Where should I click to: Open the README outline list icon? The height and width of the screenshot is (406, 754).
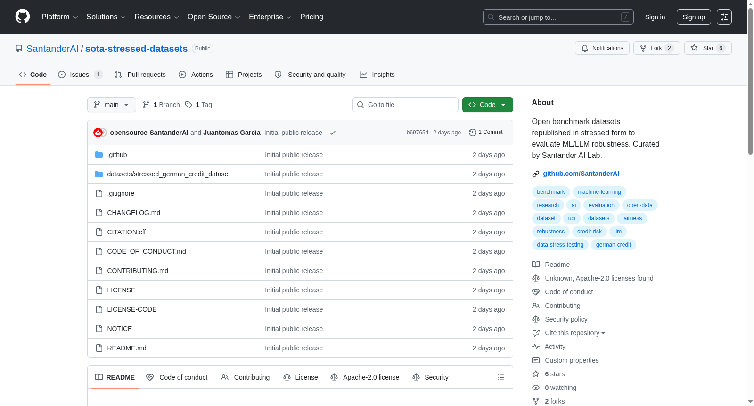(501, 377)
